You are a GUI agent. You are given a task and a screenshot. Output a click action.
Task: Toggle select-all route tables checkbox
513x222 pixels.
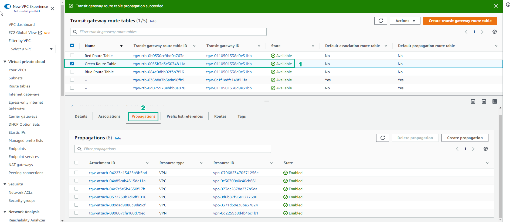point(72,45)
